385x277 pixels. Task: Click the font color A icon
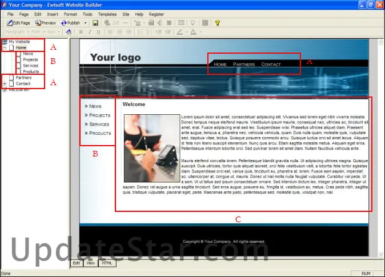tap(194, 32)
